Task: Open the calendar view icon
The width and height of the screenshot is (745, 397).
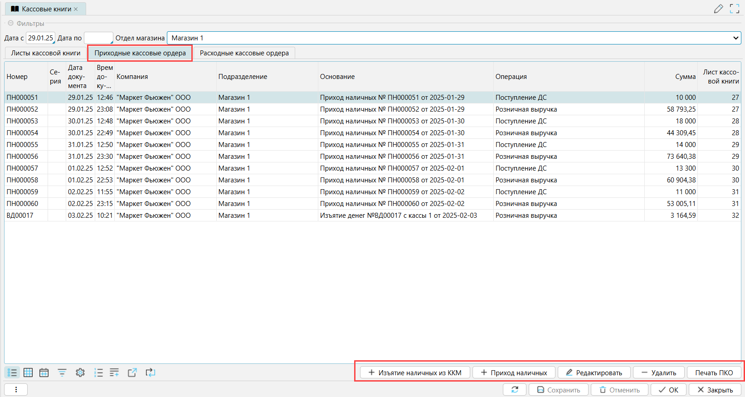Action: click(x=44, y=372)
